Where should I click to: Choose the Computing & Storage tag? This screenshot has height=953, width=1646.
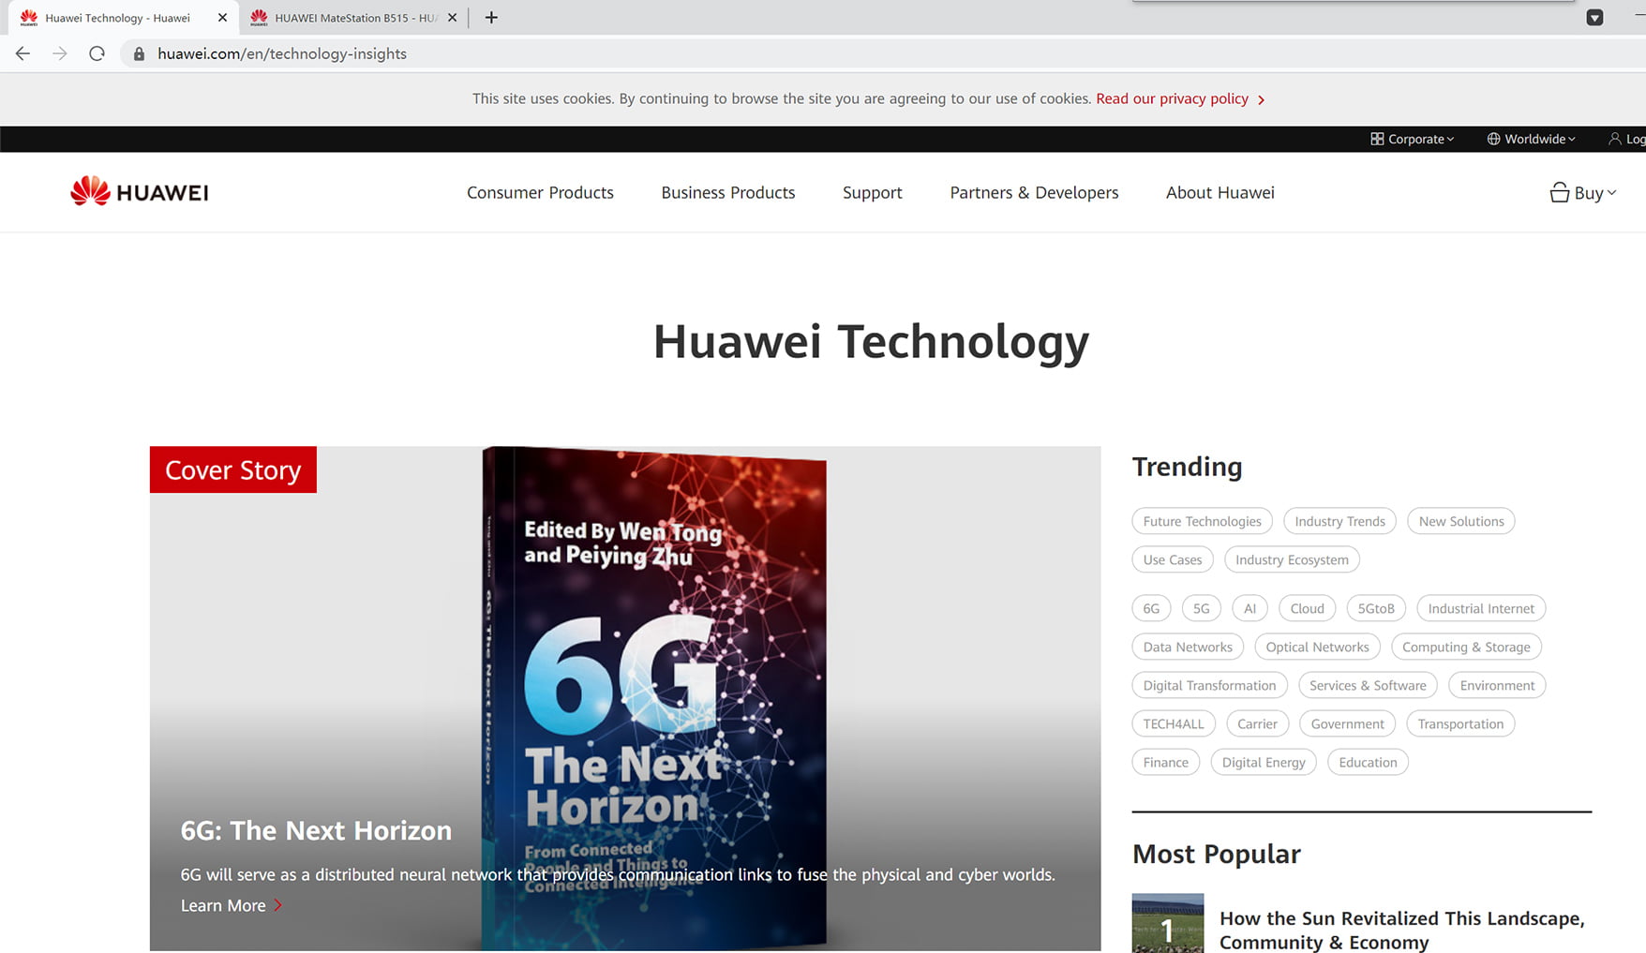tap(1466, 647)
